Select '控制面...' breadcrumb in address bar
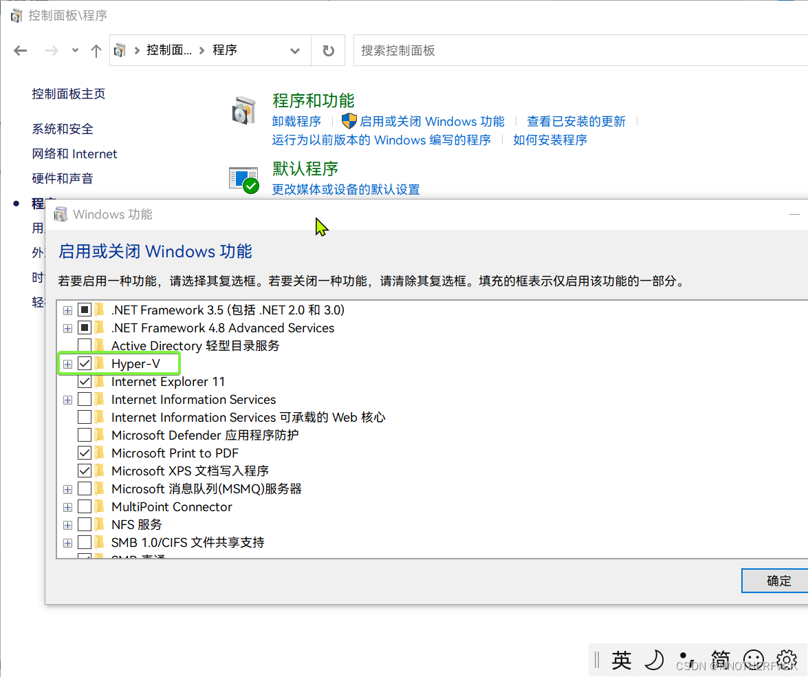 click(169, 50)
